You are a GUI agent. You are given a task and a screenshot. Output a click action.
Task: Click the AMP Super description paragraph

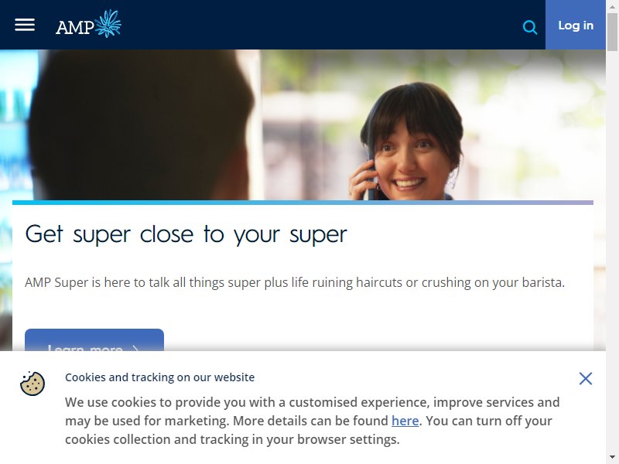tap(295, 282)
